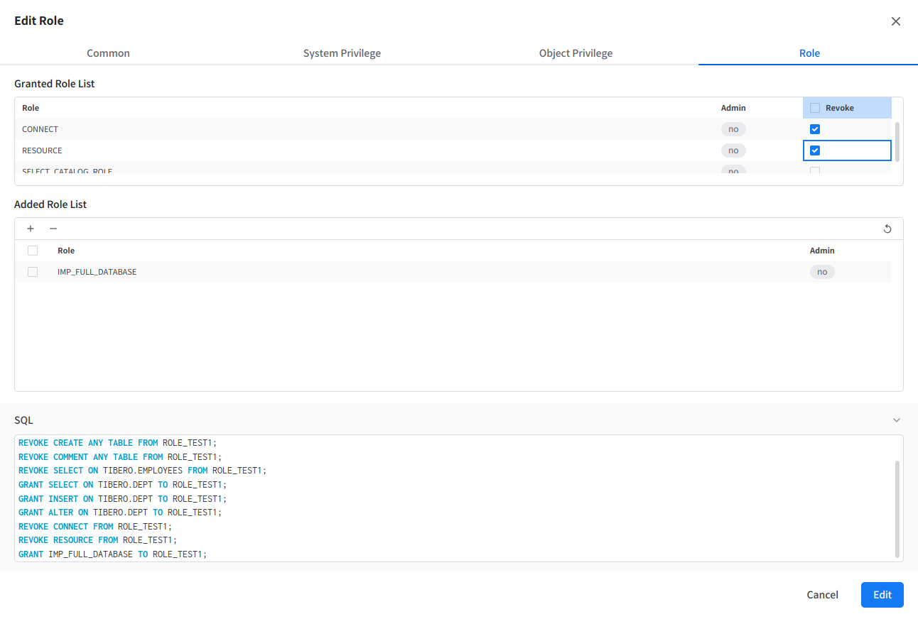Go to the Object Privilege tab
Image resolution: width=918 pixels, height=619 pixels.
tap(576, 53)
